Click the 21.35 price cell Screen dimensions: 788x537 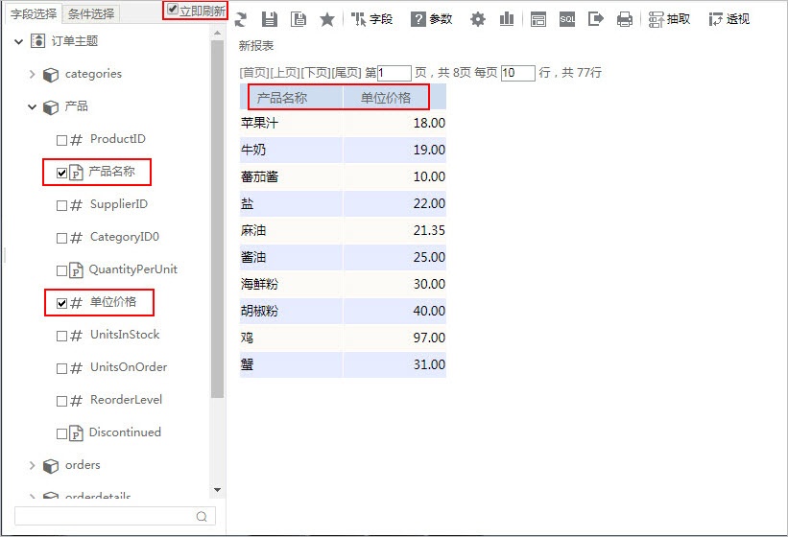(x=394, y=230)
